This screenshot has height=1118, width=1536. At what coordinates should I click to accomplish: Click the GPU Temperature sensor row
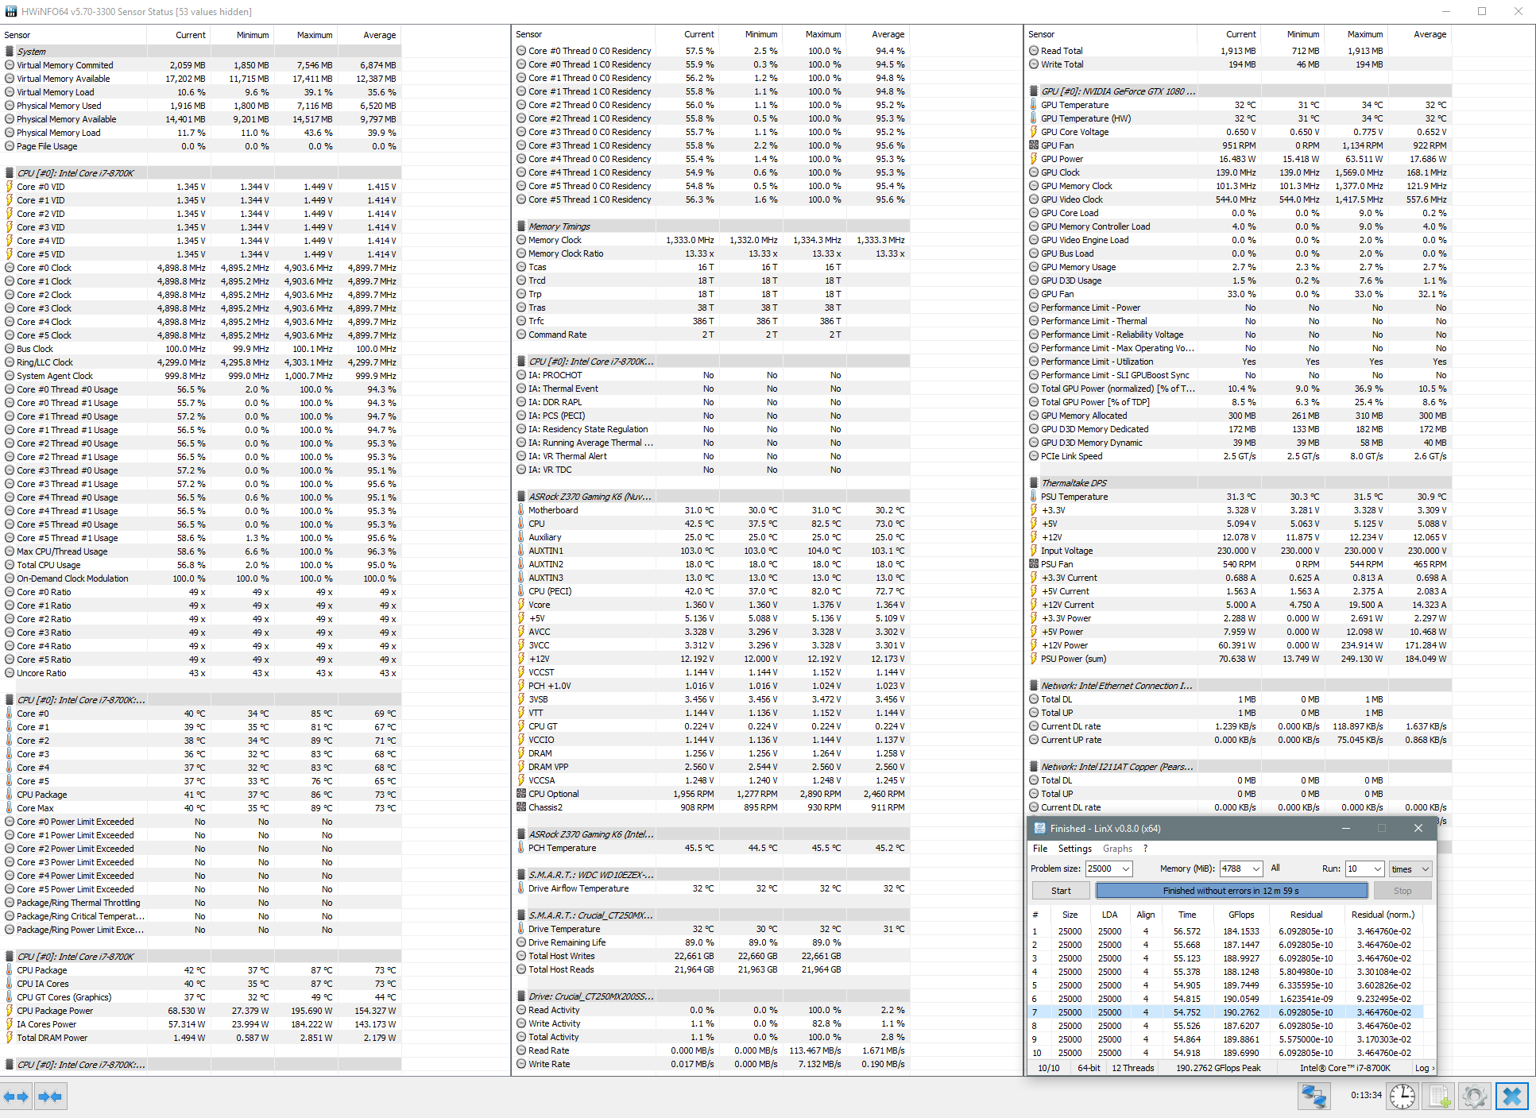1074,105
